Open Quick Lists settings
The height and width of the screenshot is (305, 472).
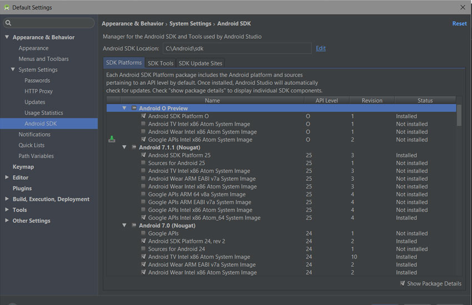[x=31, y=145]
